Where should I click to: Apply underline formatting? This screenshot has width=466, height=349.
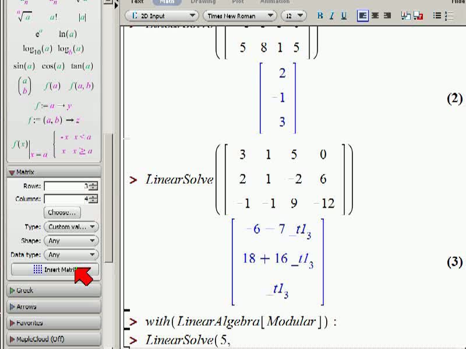pyautogui.click(x=344, y=16)
